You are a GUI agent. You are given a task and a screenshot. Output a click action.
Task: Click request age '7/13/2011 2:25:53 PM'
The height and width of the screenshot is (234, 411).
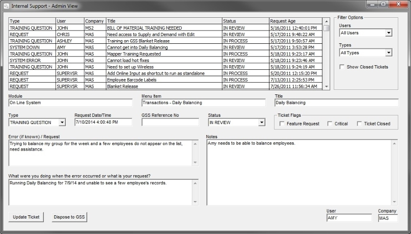(295, 80)
